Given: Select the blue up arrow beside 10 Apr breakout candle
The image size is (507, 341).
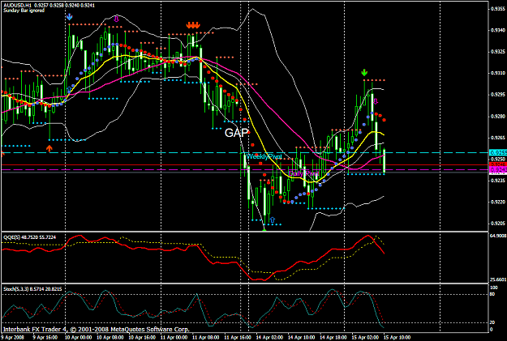Looking at the screenshot, I should pos(69,90).
